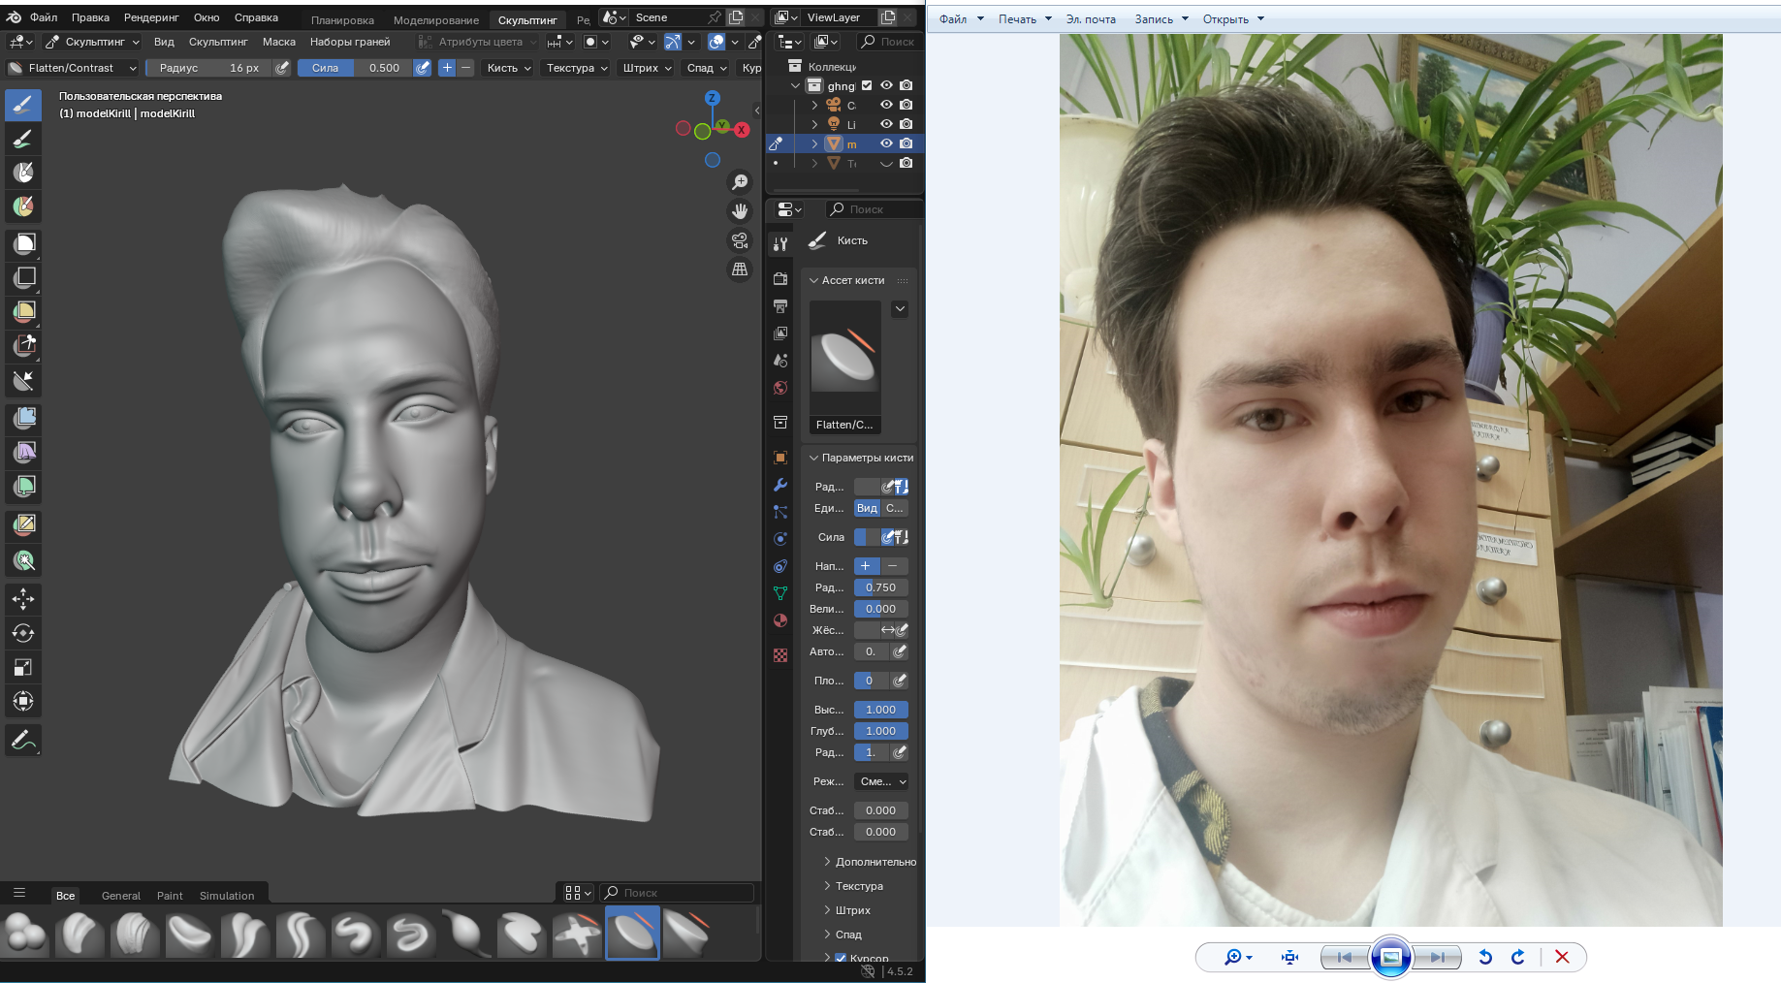Open the Flatten/Contrast brush selector dropdown
Image resolution: width=1781 pixels, height=983 pixels.
pyautogui.click(x=72, y=68)
